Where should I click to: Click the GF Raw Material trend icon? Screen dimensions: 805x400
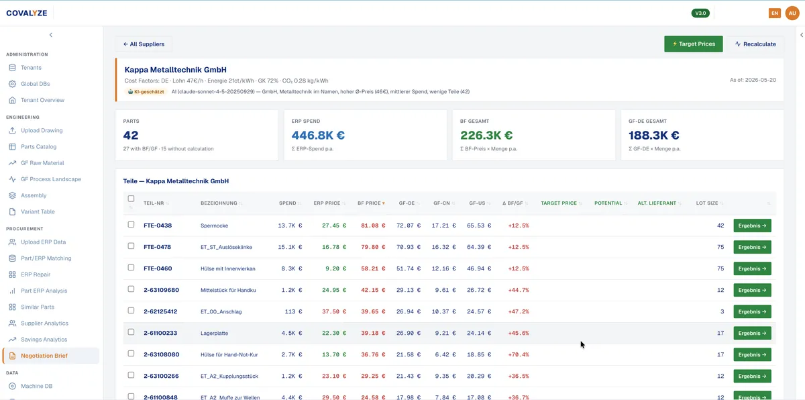pos(12,163)
